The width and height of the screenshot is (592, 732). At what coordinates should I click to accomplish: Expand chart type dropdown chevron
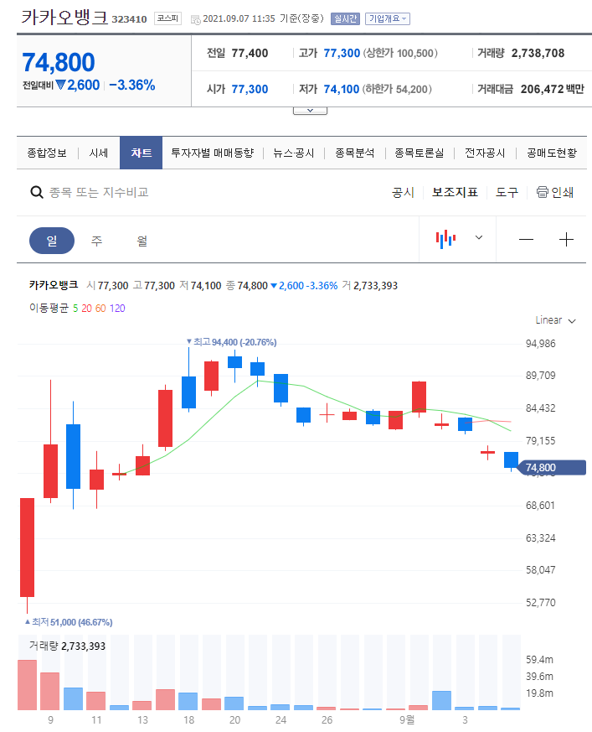coord(479,237)
